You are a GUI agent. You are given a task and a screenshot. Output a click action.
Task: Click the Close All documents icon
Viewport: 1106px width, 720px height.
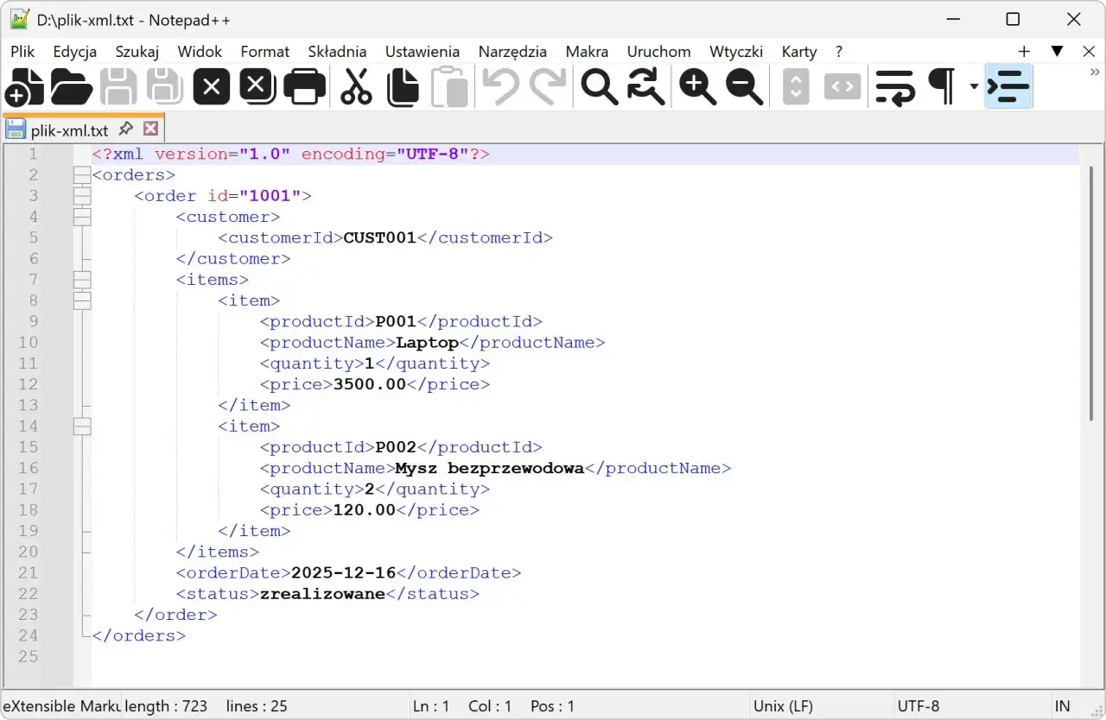coord(257,87)
